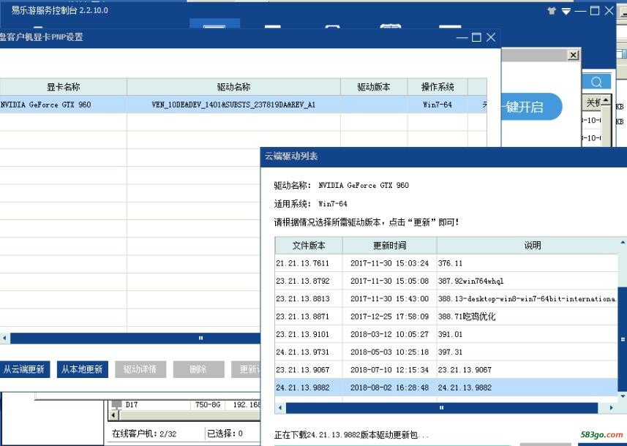Click the skin (shirt) icon in title bar
627x446 pixels.
tap(552, 11)
